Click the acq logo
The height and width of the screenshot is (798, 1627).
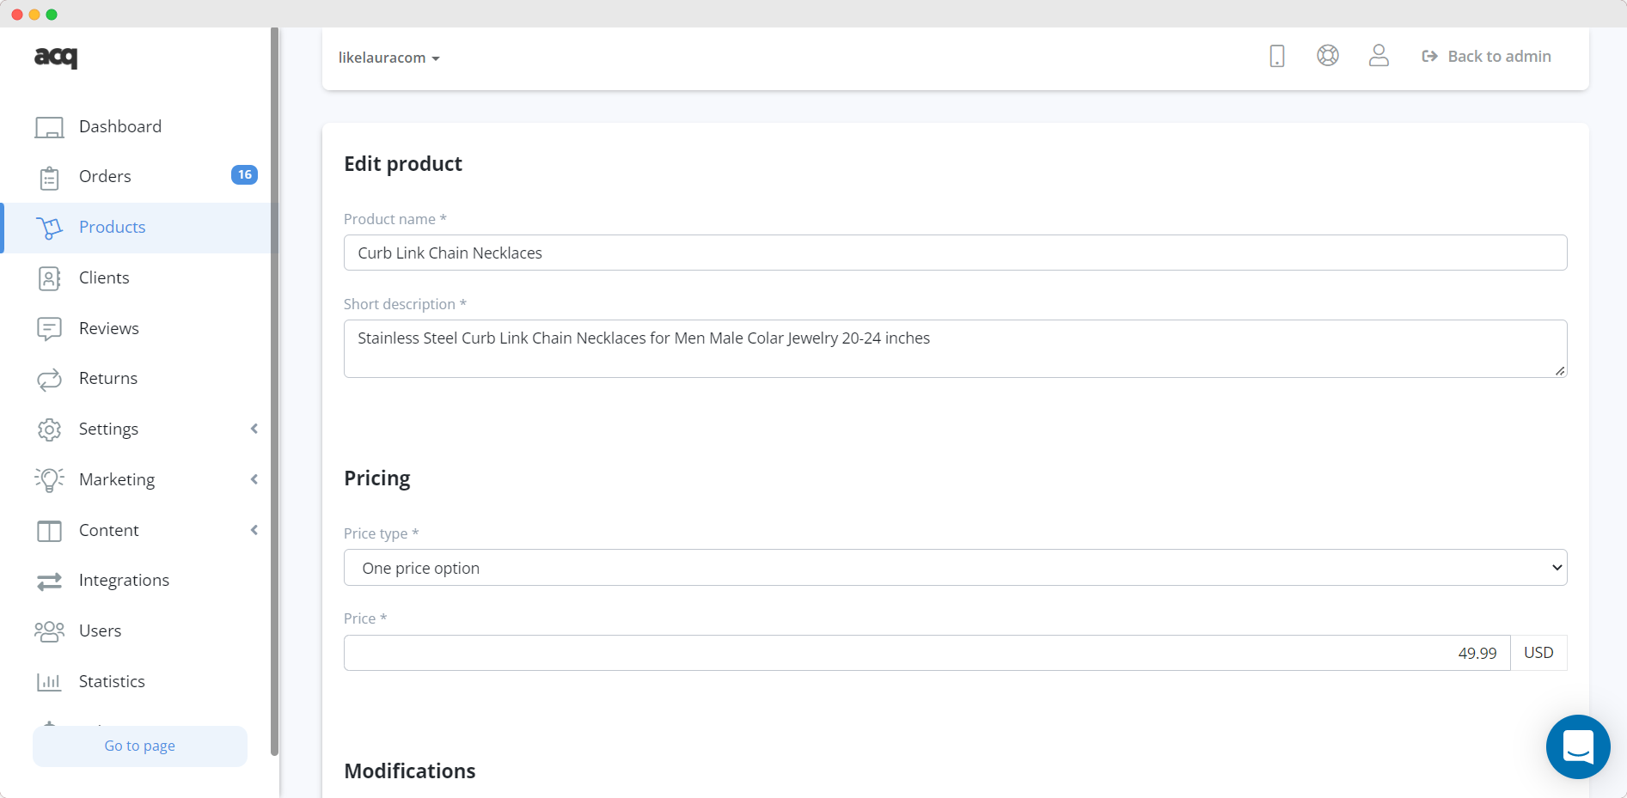[x=56, y=57]
